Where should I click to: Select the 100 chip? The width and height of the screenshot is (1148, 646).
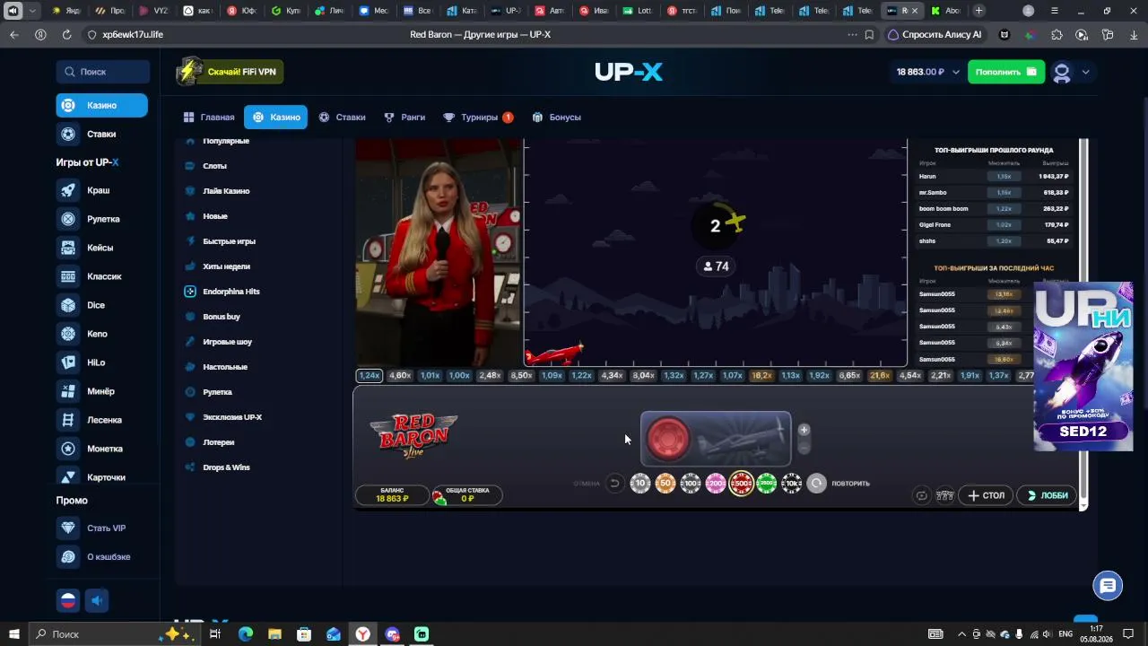point(690,484)
